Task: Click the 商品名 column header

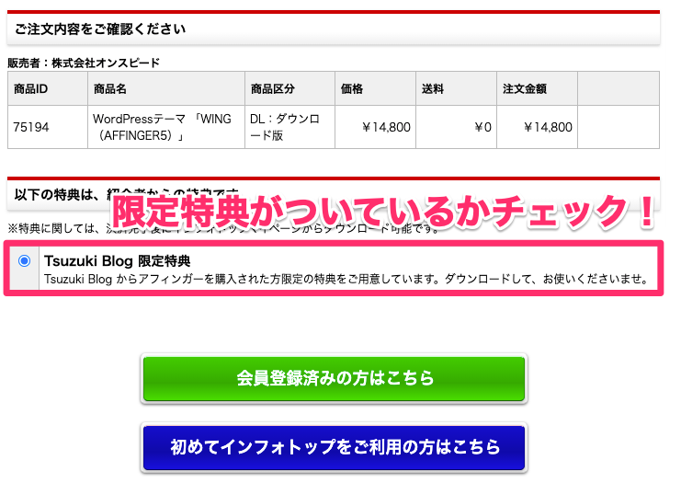Action: coord(166,88)
